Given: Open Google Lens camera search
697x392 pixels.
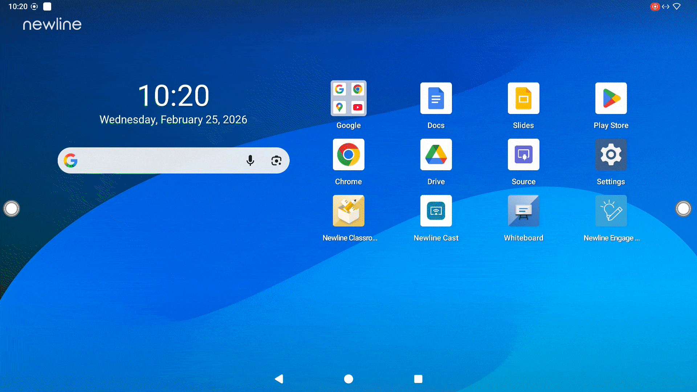Looking at the screenshot, I should coord(276,160).
